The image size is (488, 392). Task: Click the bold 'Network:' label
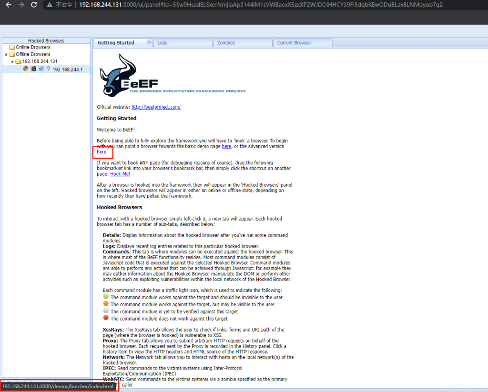pos(113,357)
